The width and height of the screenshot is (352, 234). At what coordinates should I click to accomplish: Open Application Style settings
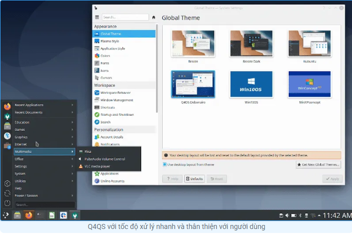pyautogui.click(x=124, y=49)
